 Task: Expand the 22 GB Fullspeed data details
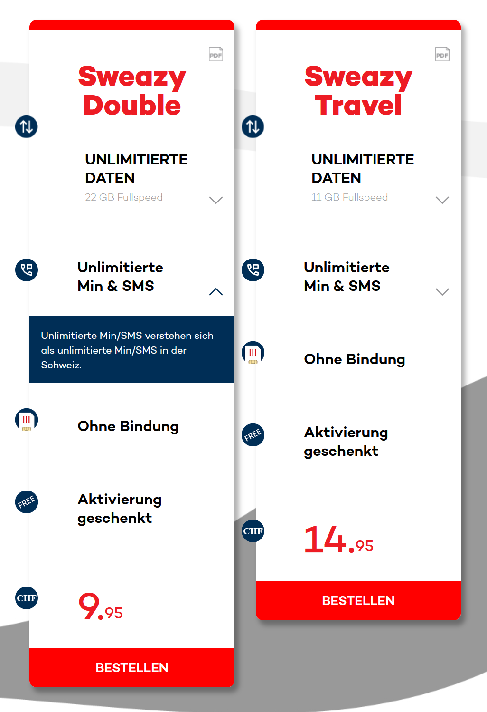tap(216, 200)
